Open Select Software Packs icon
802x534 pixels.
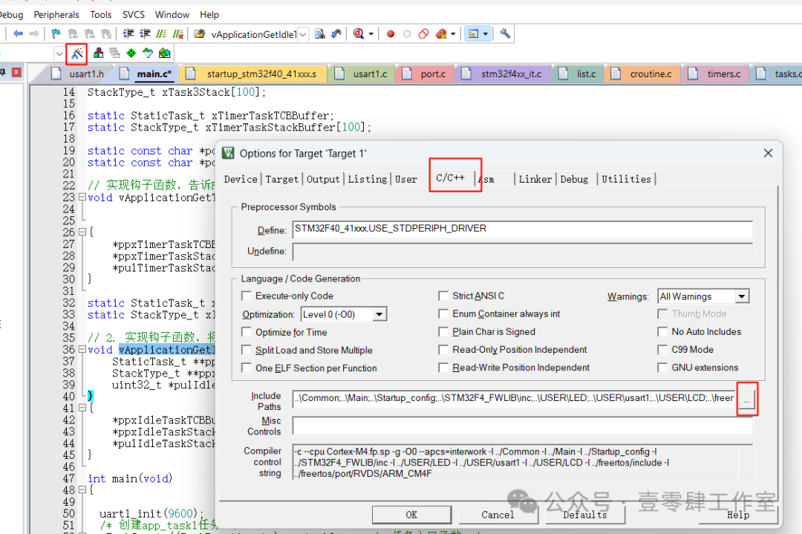(148, 53)
